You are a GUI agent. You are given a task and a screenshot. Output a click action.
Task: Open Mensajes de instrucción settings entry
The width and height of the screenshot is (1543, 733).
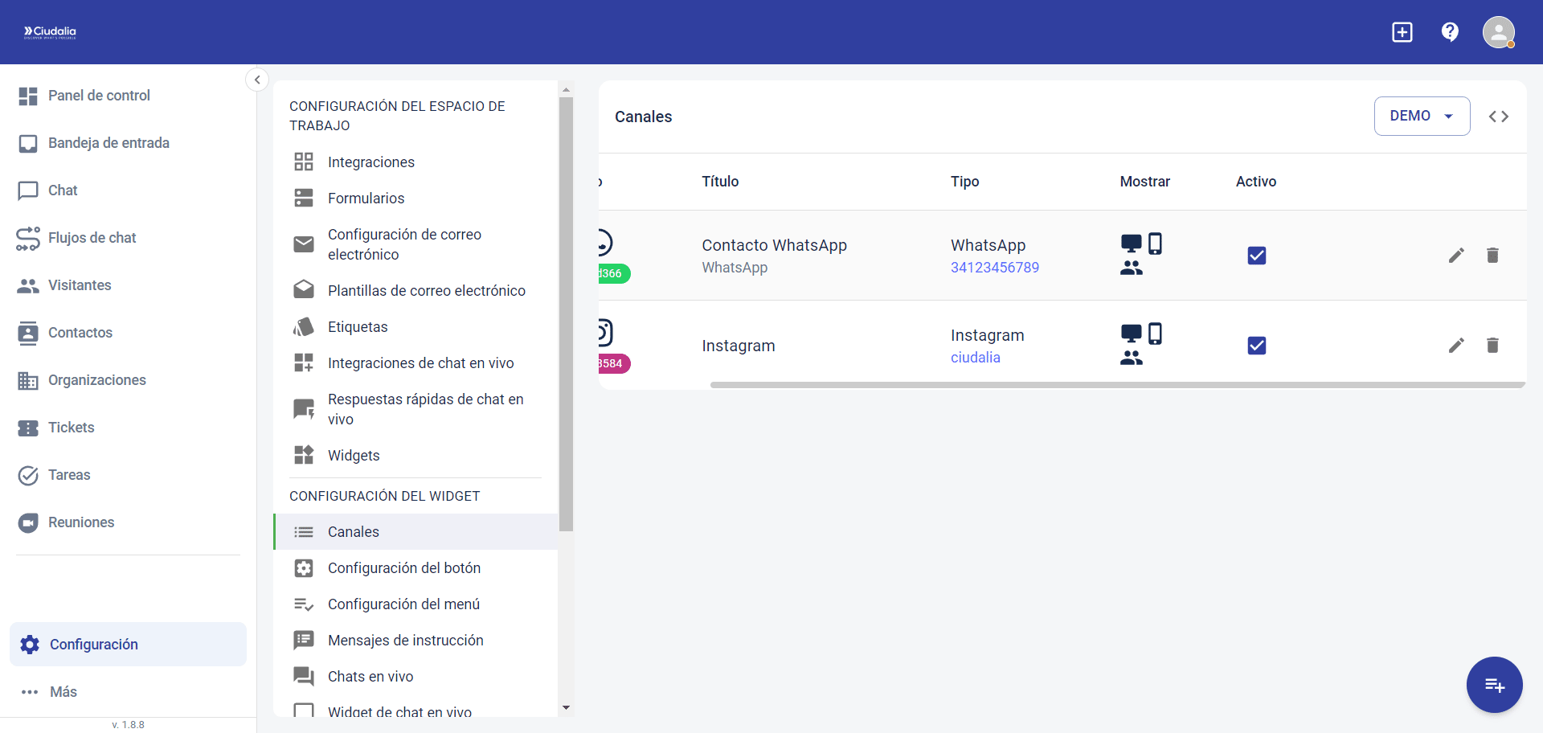coord(405,640)
